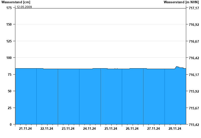
Task: Click the water level peak on 28.11.24
Action: click(177, 66)
